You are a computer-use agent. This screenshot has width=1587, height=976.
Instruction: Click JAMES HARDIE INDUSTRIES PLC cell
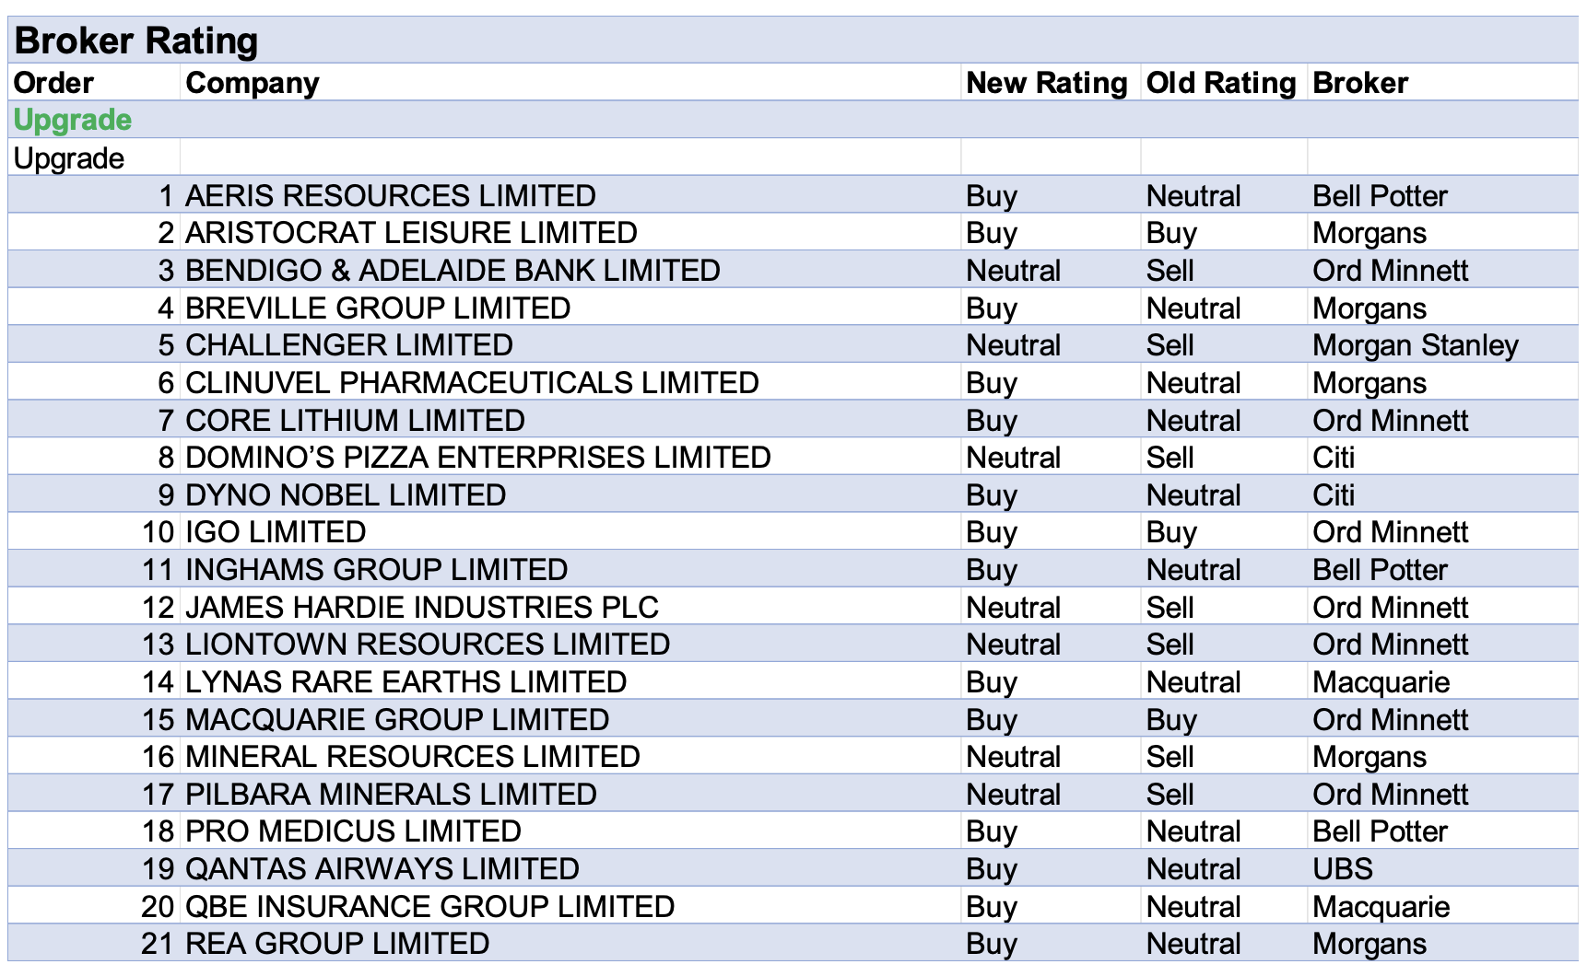tap(422, 607)
